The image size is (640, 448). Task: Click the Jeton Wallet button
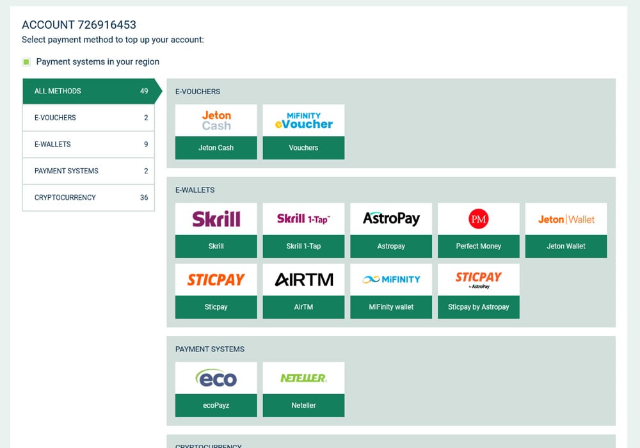566,246
